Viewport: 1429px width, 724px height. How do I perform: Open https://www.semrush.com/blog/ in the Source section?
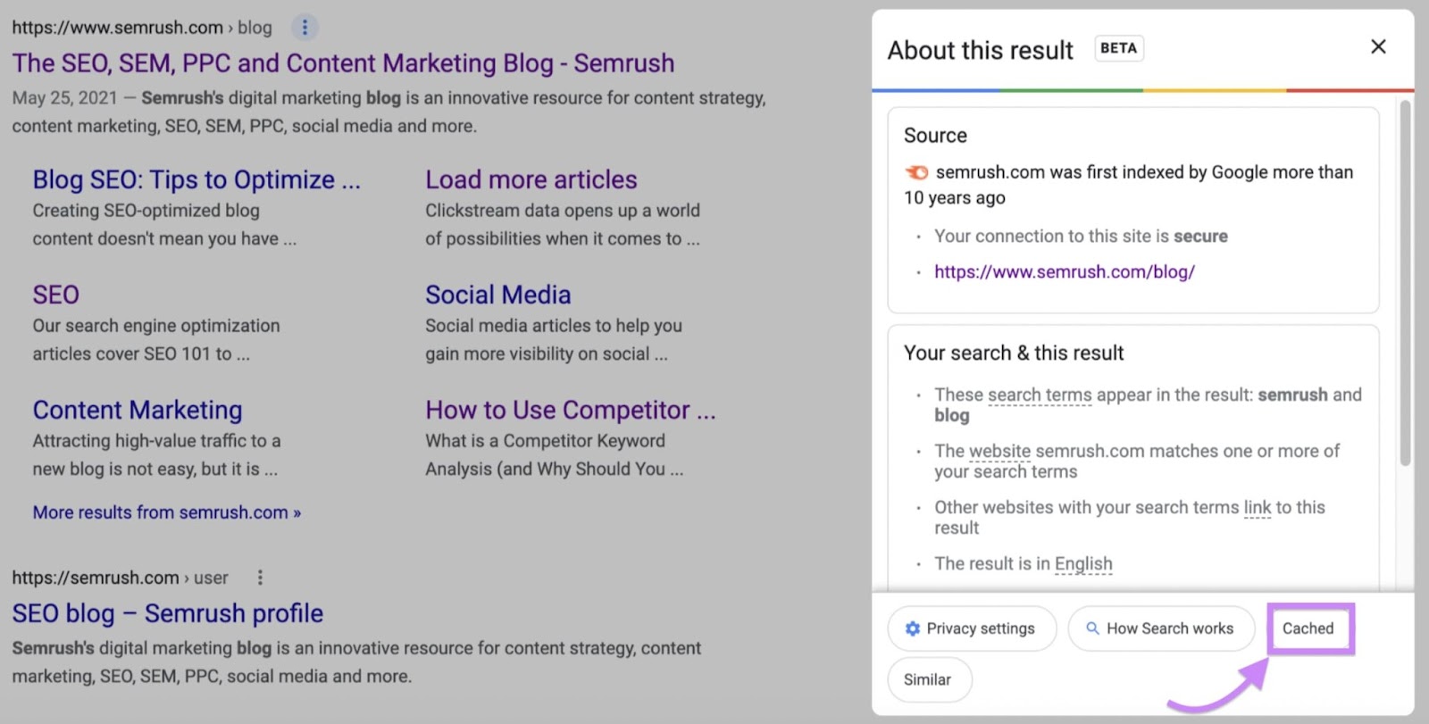[1063, 271]
